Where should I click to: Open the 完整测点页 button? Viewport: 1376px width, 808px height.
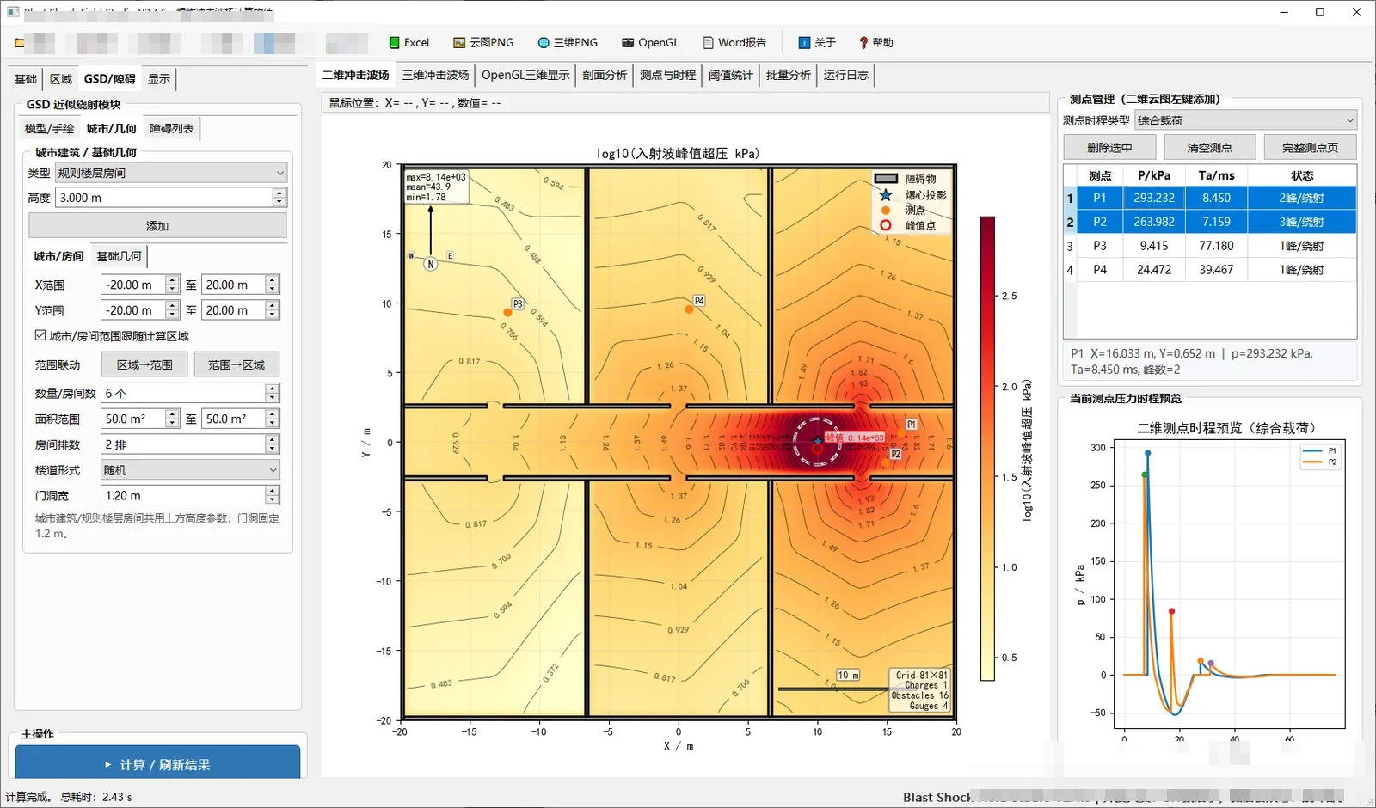coord(1311,147)
